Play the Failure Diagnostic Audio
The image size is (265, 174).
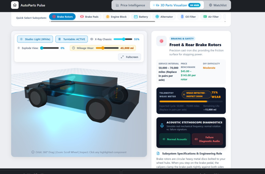point(207,139)
